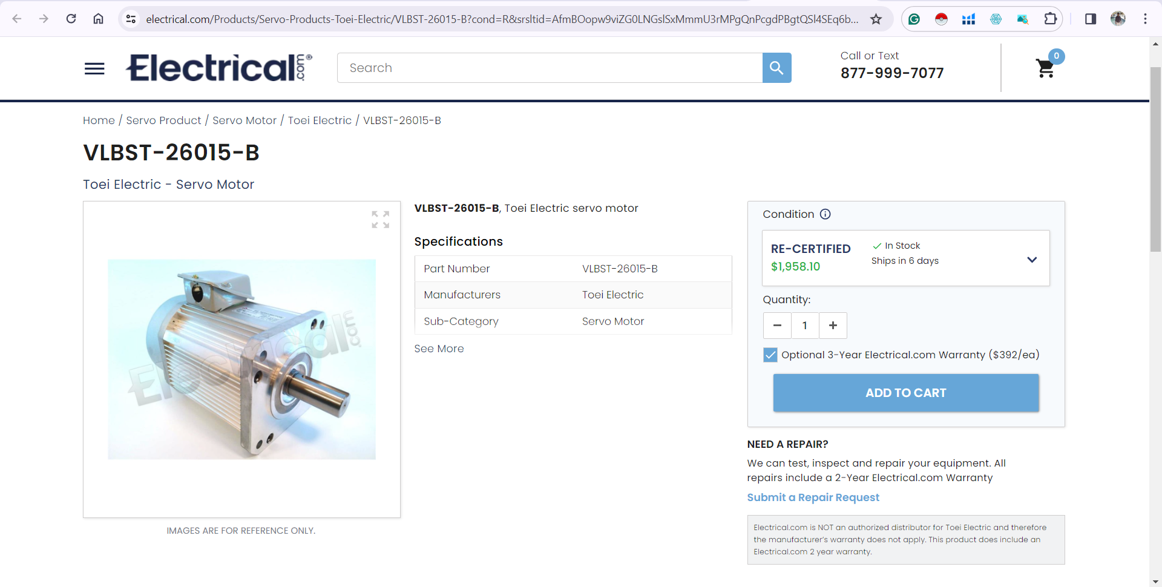Open Servo Motor breadcrumb
The image size is (1162, 587).
point(245,120)
